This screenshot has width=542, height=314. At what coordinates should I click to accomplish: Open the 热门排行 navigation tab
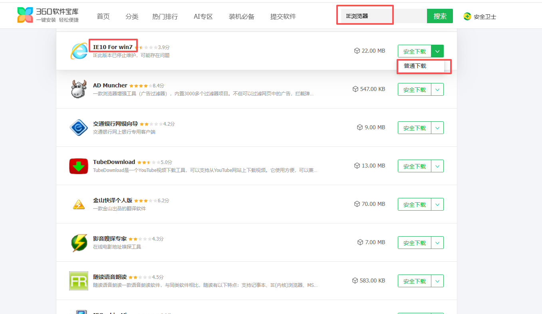165,16
